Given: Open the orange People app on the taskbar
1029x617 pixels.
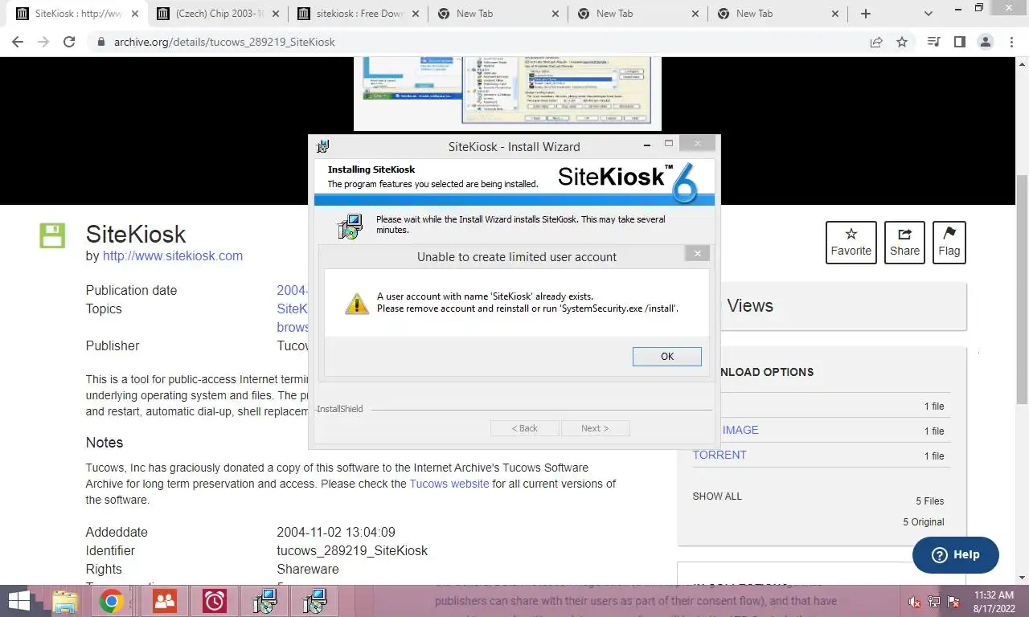Looking at the screenshot, I should click(x=165, y=601).
